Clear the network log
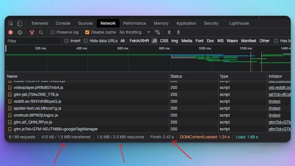295x166 pixels. pyautogui.click(x=20, y=32)
